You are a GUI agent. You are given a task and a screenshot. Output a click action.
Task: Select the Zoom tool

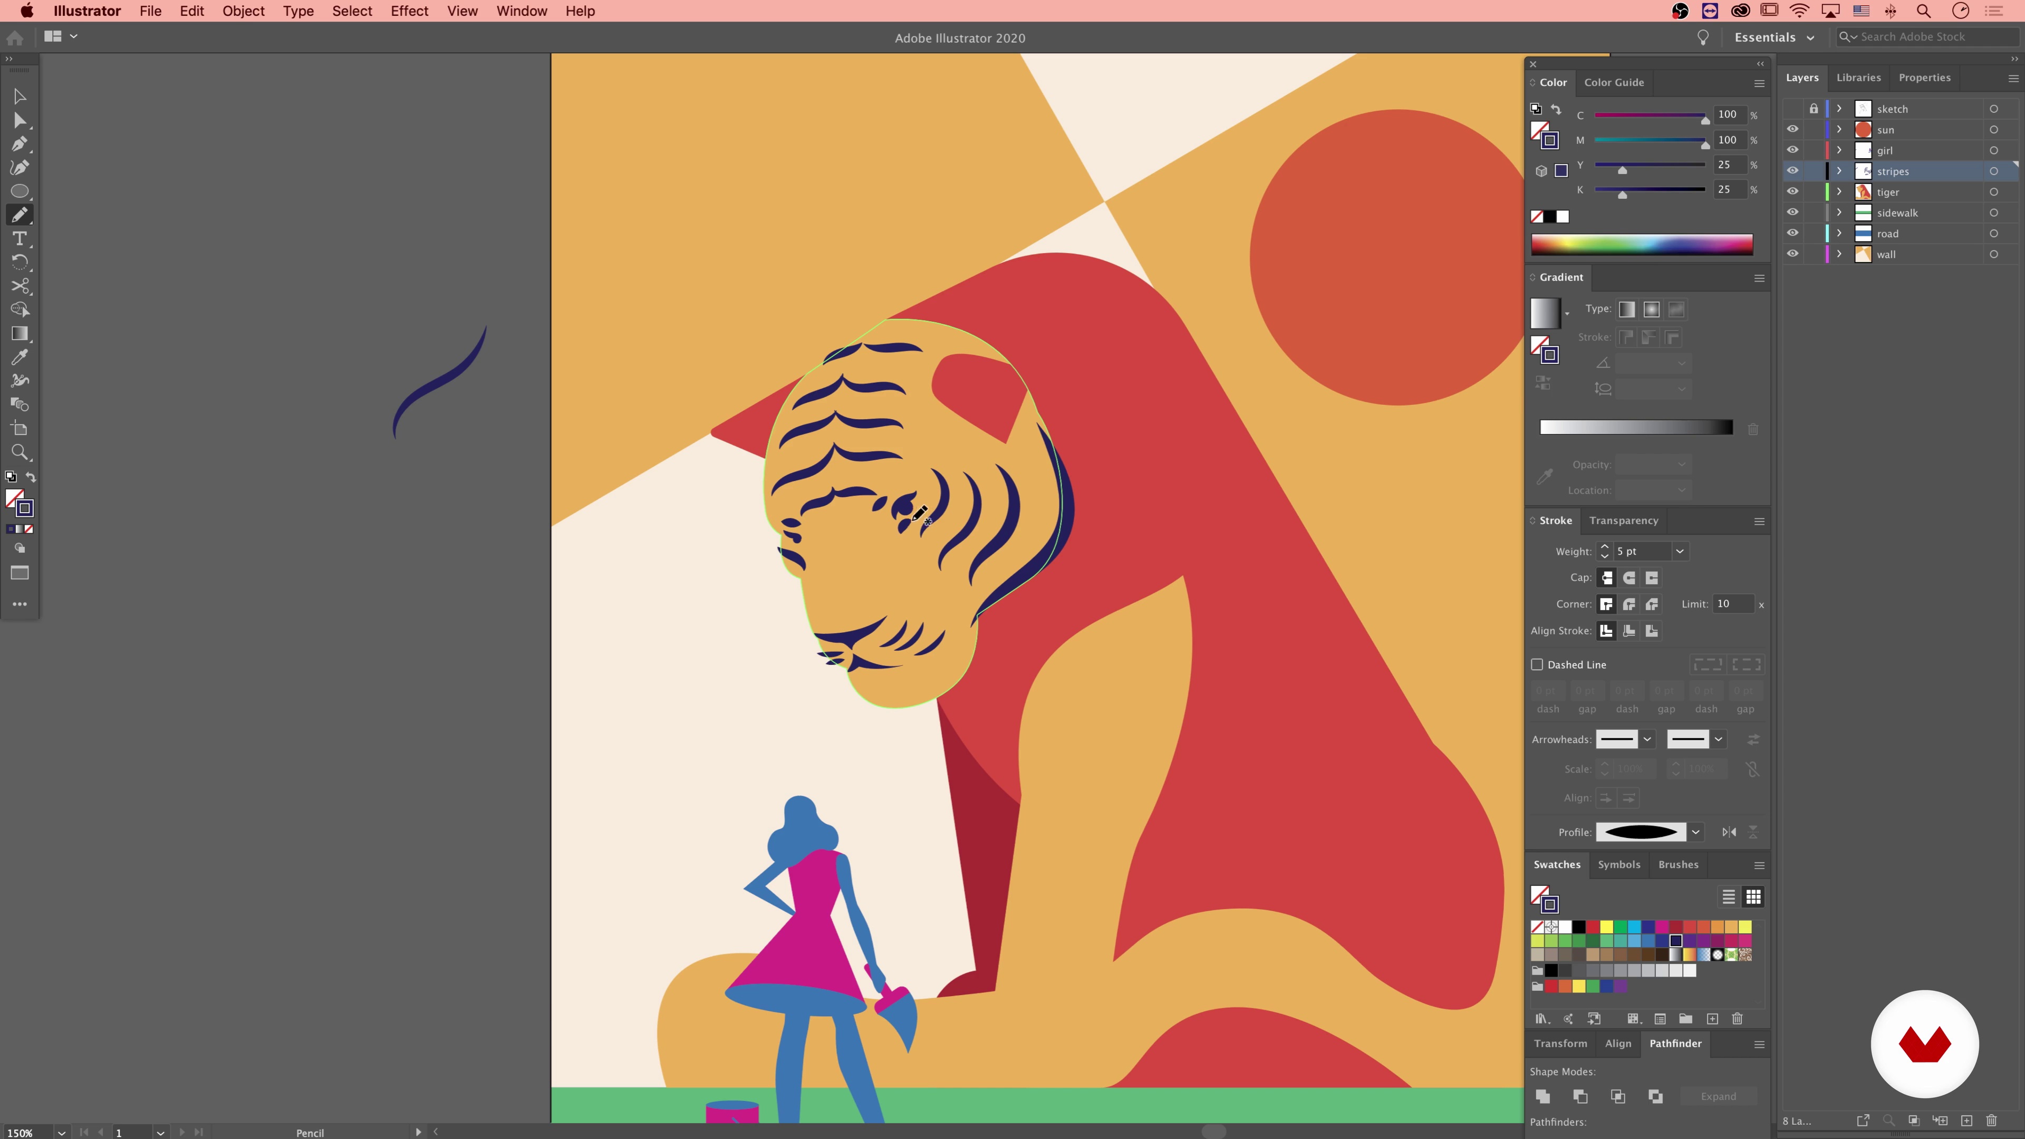tap(20, 452)
